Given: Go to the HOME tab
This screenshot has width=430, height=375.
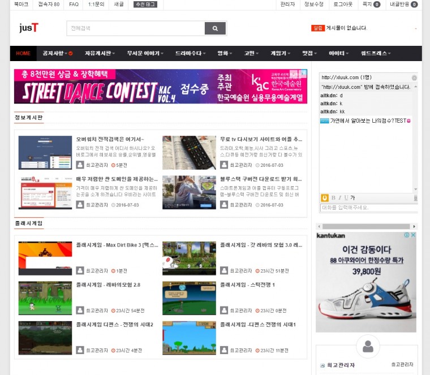Looking at the screenshot, I should click(x=23, y=53).
